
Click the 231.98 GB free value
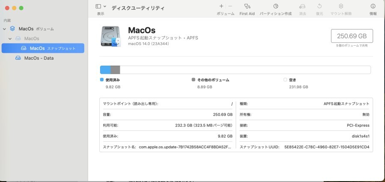(x=299, y=87)
